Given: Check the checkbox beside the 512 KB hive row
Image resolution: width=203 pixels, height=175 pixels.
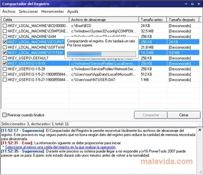Looking at the screenshot, I should (x=5, y=74).
